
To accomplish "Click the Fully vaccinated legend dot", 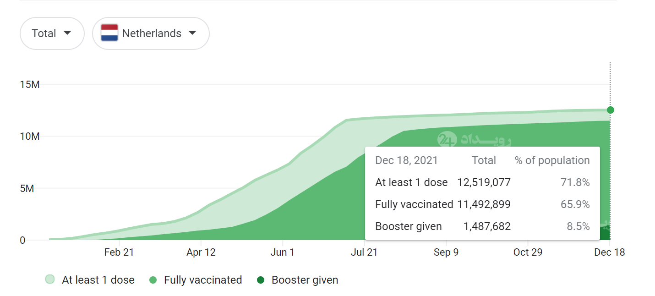I will (x=153, y=280).
